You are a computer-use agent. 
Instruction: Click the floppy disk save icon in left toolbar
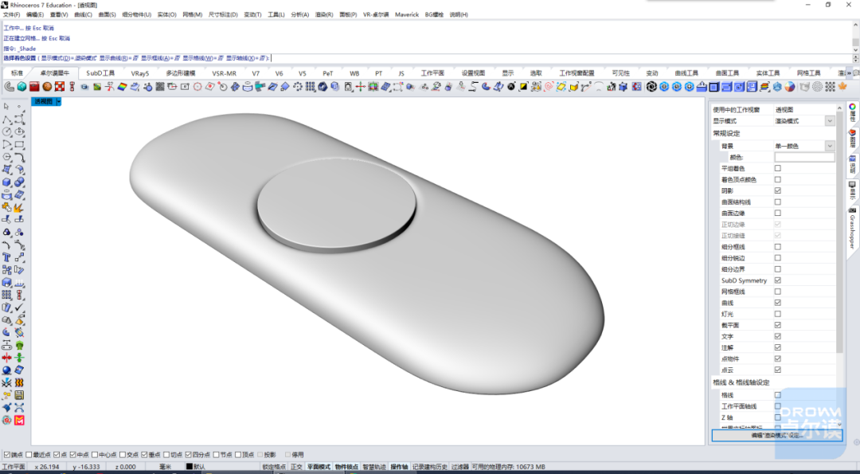[19, 395]
